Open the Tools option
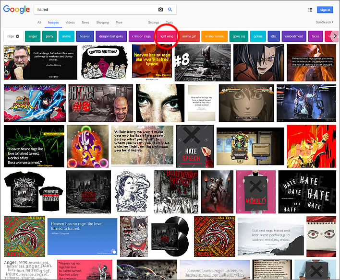 click(170, 23)
